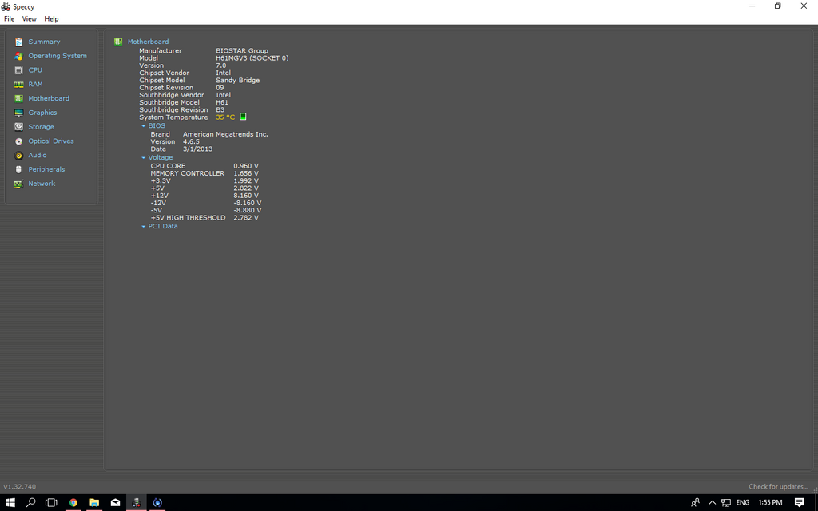The width and height of the screenshot is (818, 511).
Task: Open the People icon in system tray
Action: [x=695, y=503]
